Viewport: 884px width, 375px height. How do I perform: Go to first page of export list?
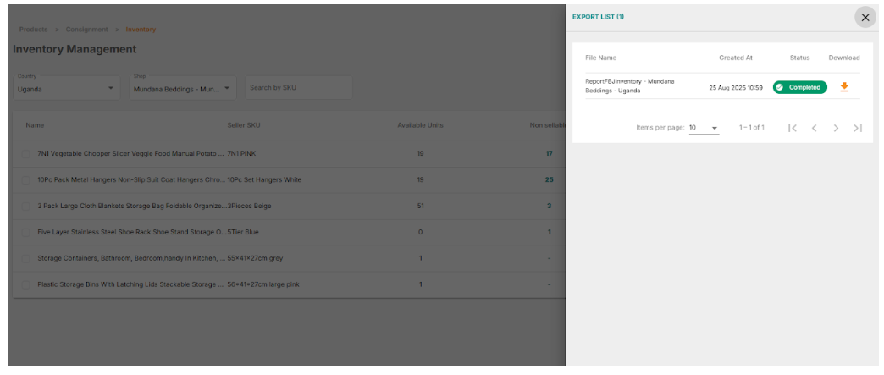click(x=792, y=128)
